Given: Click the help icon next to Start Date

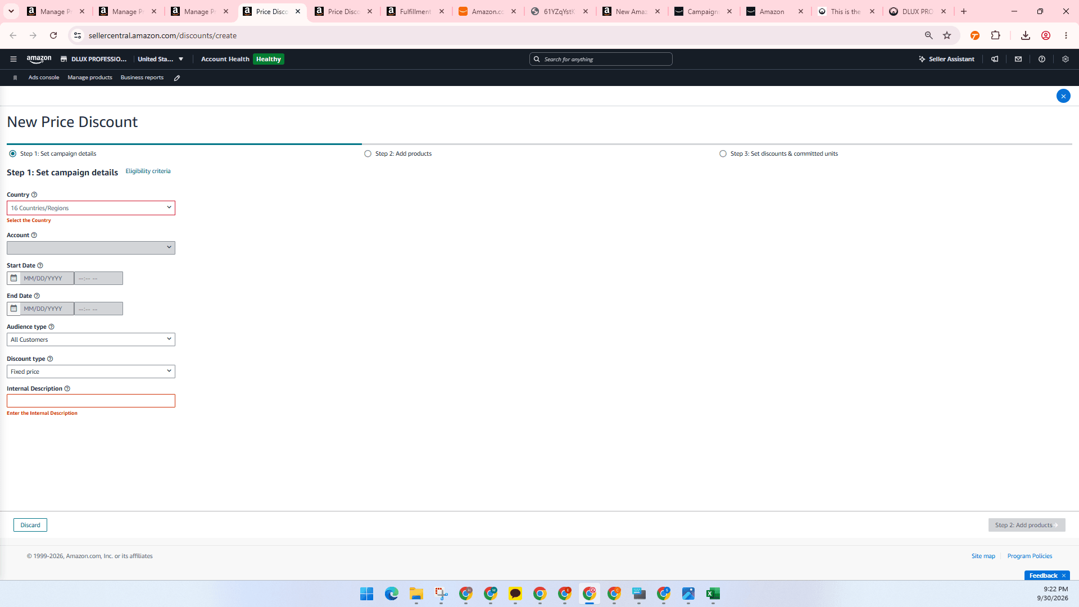Looking at the screenshot, I should [x=40, y=266].
